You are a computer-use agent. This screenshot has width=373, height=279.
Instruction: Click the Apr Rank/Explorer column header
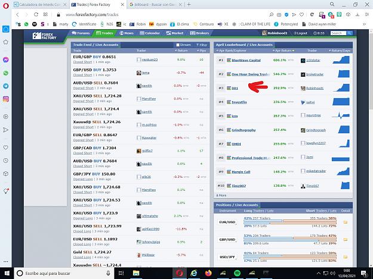click(230, 51)
